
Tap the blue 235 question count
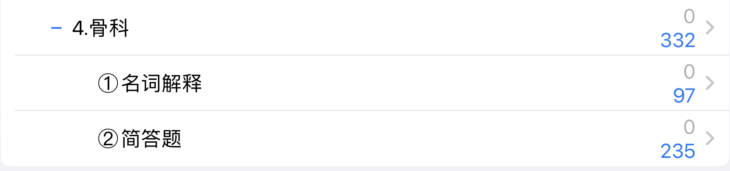(678, 151)
